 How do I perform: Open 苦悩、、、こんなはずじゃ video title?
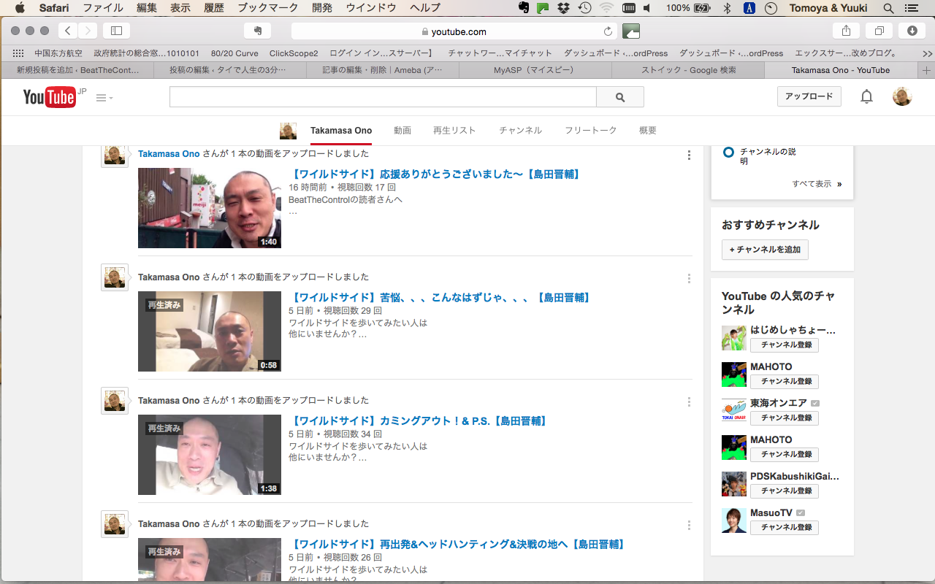[x=440, y=298]
